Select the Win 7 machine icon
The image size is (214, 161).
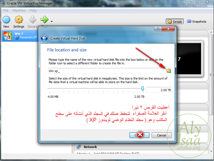7,36
